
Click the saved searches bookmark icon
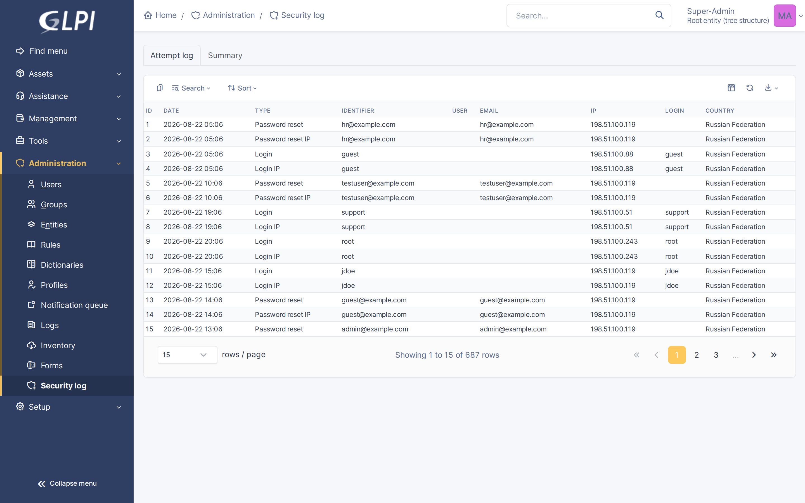coord(160,88)
